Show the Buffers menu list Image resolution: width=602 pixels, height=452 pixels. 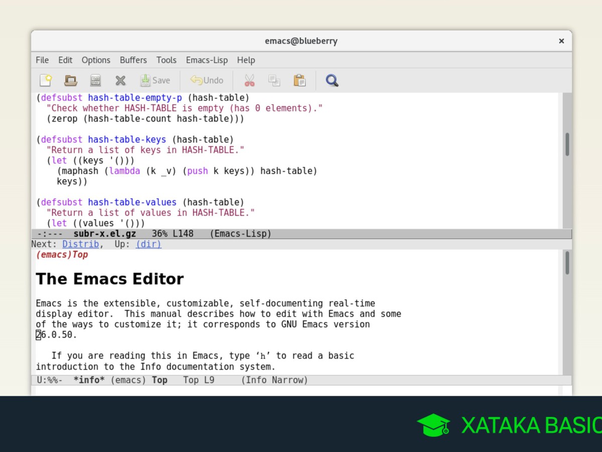point(133,60)
